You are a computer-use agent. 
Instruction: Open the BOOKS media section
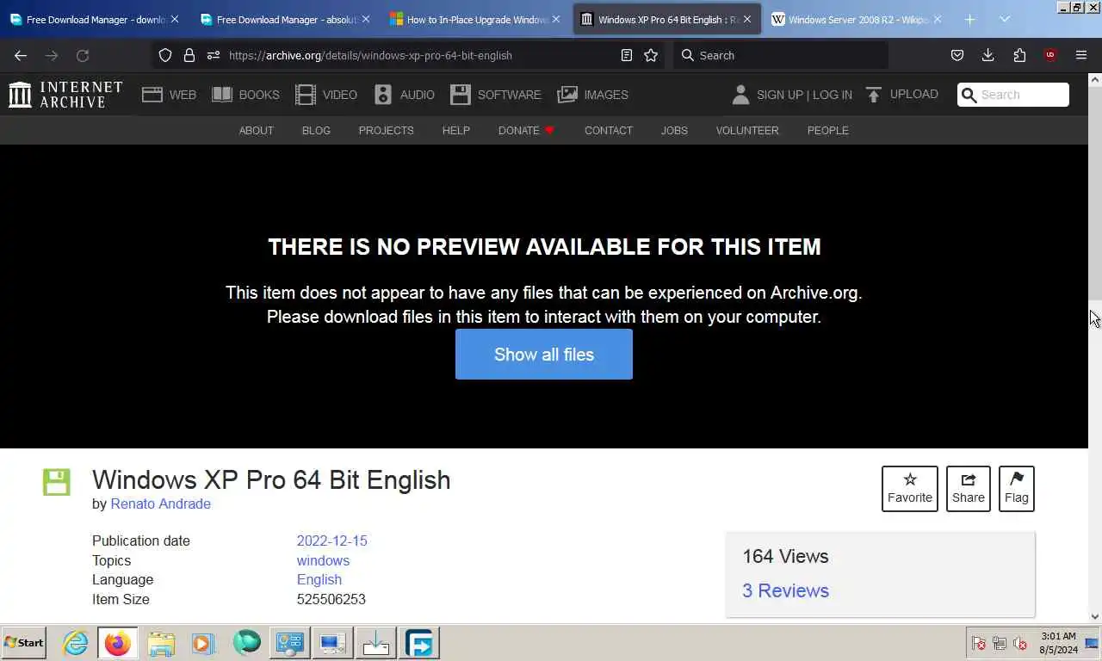point(245,95)
